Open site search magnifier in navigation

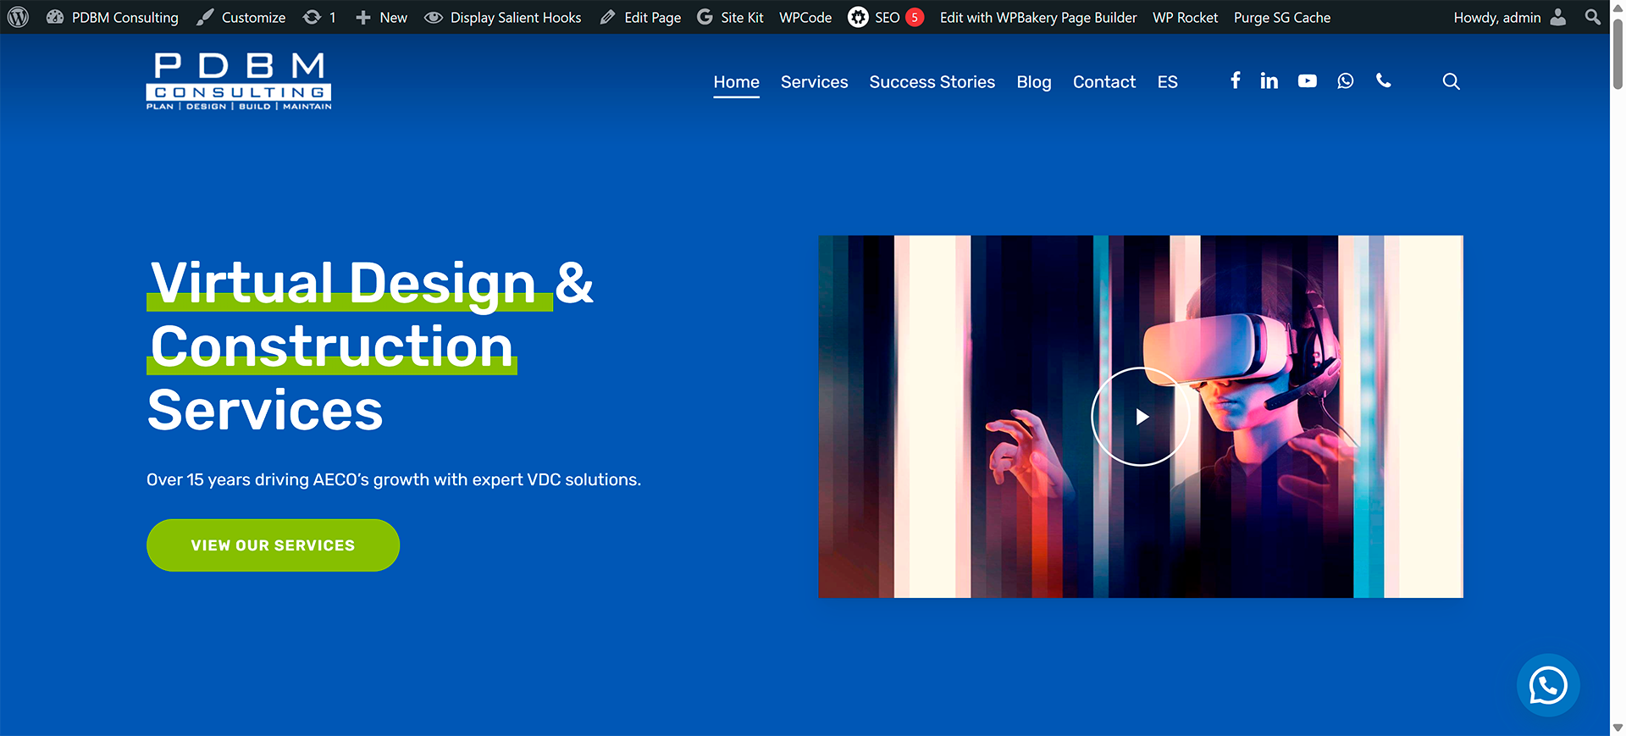pos(1451,81)
